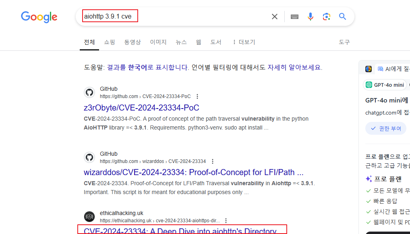410x234 pixels.
Task: Open z3rObyte/CVE-2024-23334-PoC result
Action: 141,108
